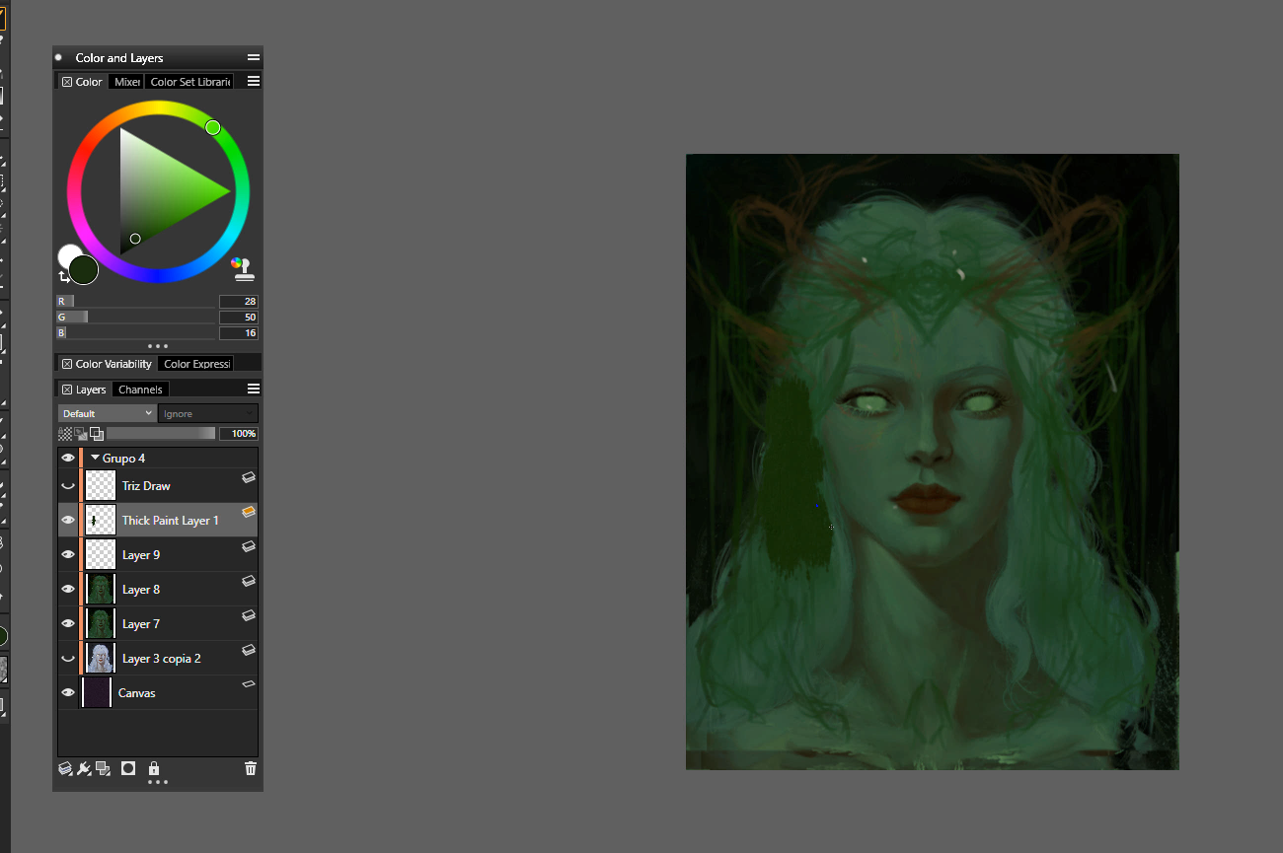This screenshot has width=1283, height=853.
Task: Close the Color Variability panel with its X
Action: (x=67, y=364)
